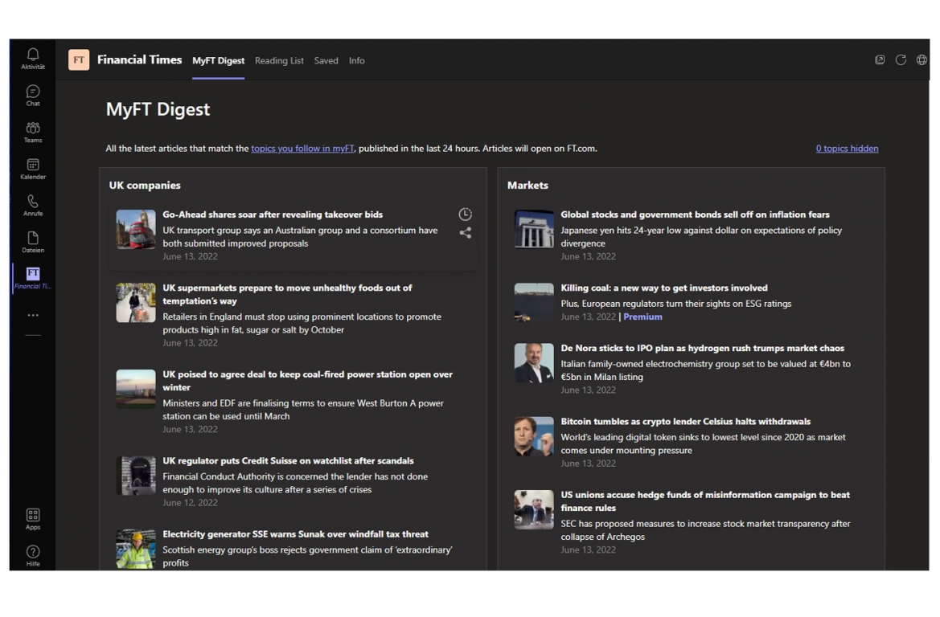This screenshot has width=940, height=617.
Task: Open 'Bitcoin tumbles as crypto lender Celsius' headline
Action: (x=685, y=422)
